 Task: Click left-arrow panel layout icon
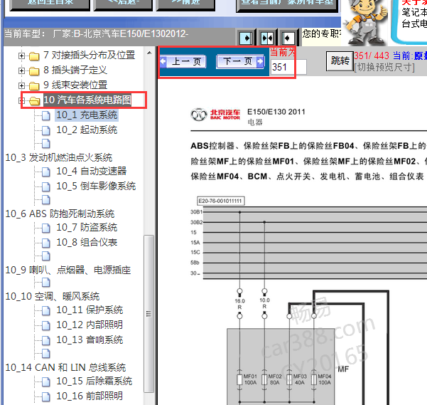tap(288, 38)
